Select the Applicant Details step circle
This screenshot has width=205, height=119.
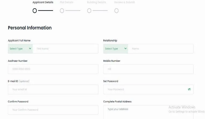pyautogui.click(x=35, y=11)
